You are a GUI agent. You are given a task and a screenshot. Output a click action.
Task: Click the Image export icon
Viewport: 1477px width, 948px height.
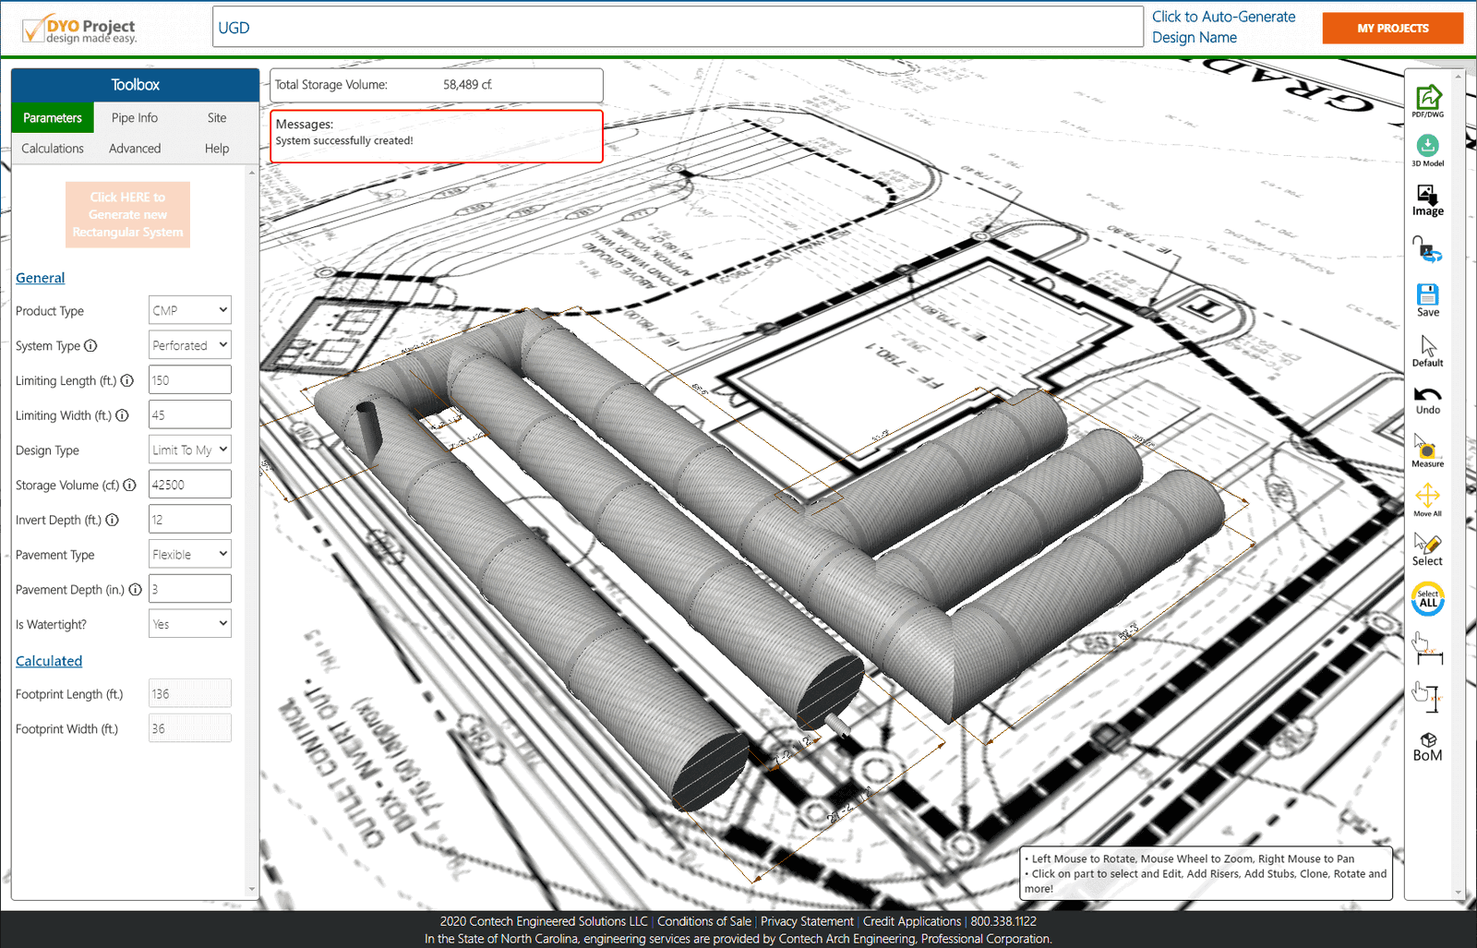click(x=1427, y=199)
